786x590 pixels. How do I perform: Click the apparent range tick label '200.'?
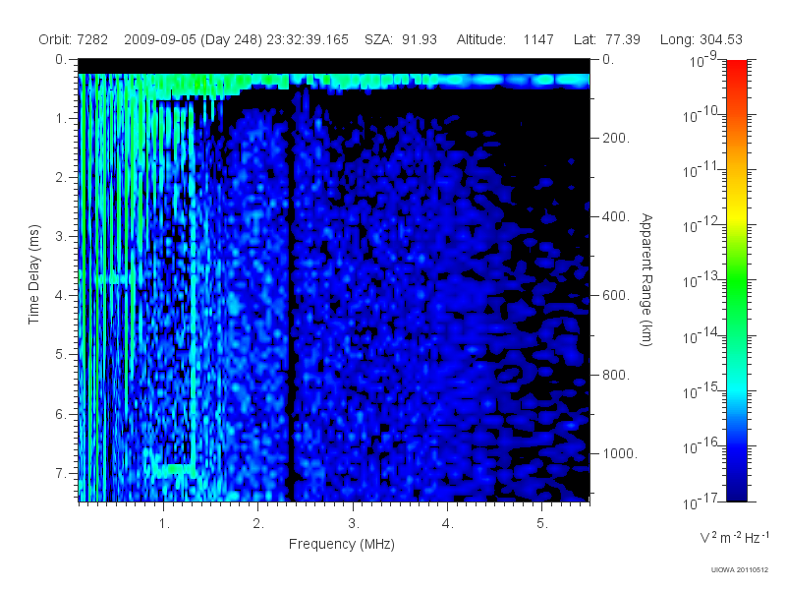click(x=616, y=138)
